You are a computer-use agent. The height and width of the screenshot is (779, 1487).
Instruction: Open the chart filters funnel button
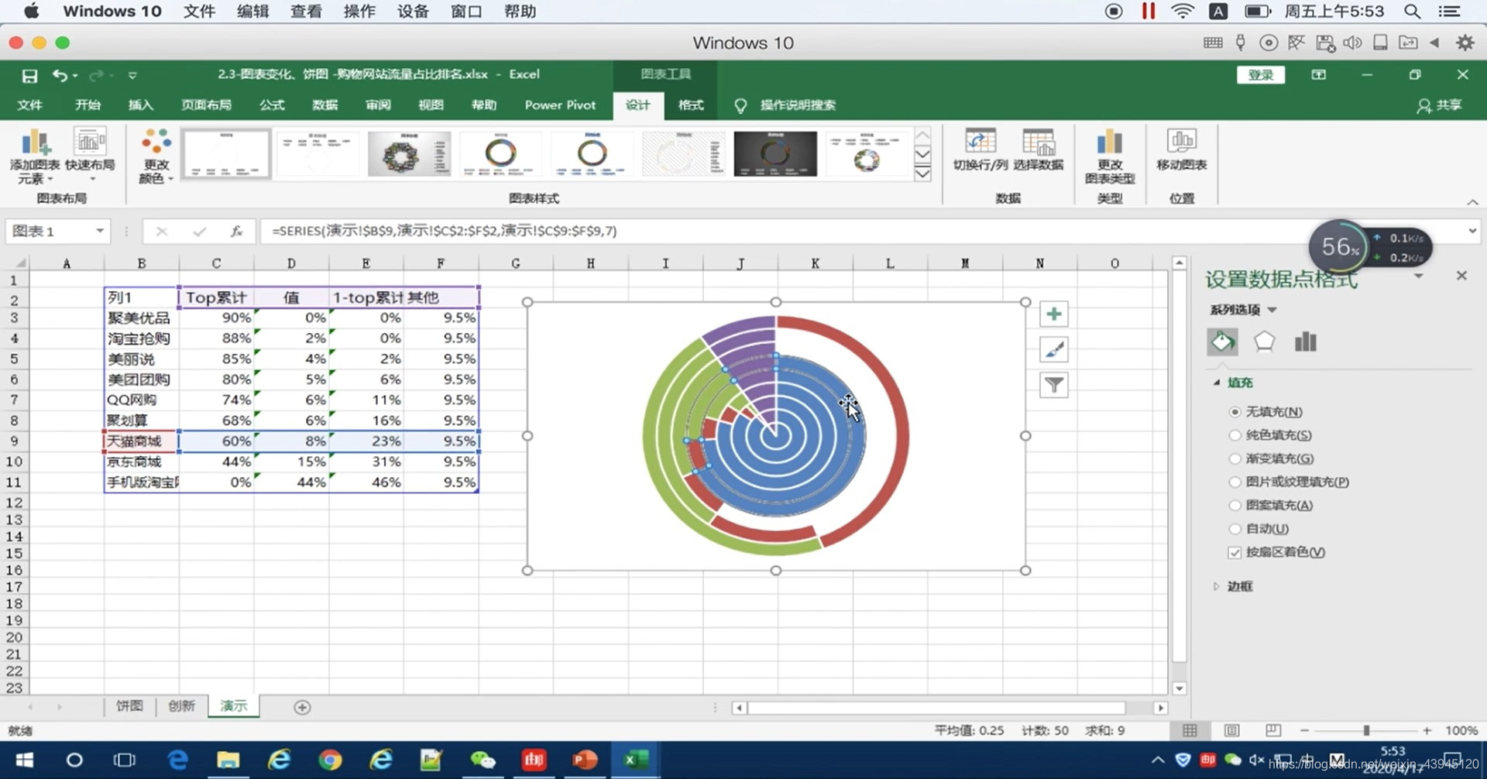click(1053, 385)
